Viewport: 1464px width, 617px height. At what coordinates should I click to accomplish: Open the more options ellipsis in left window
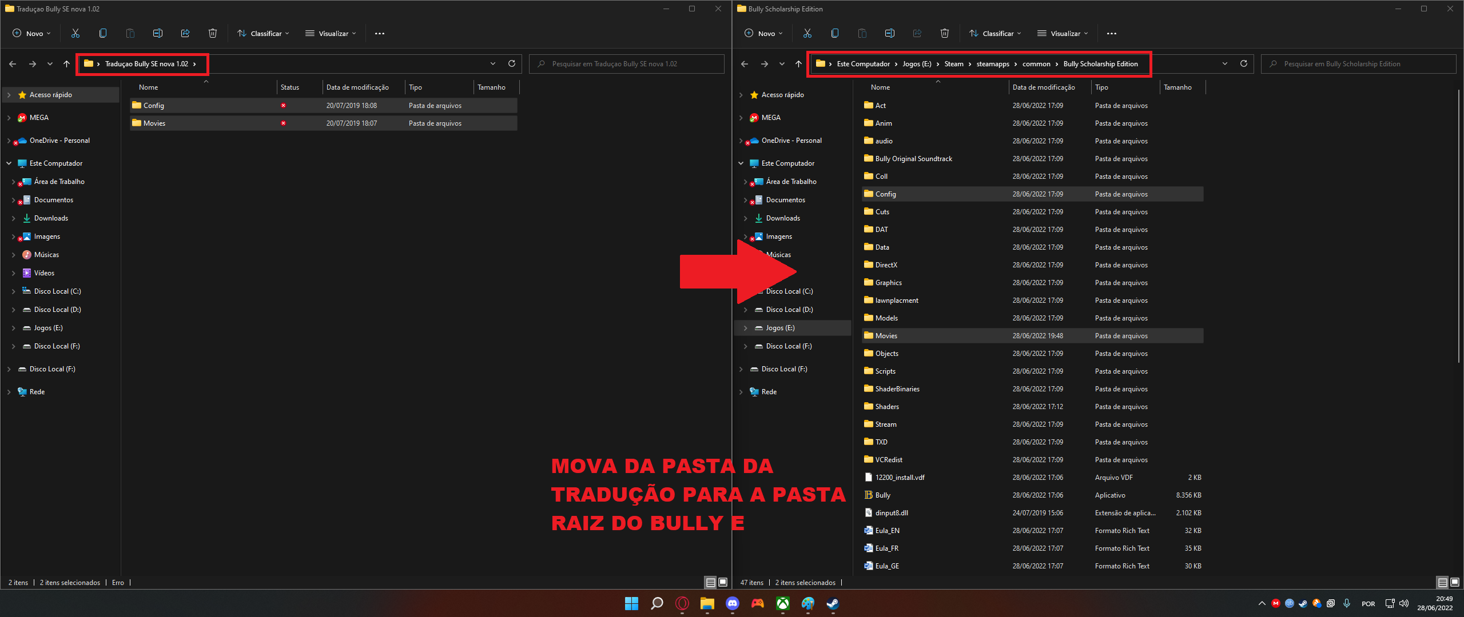pyautogui.click(x=379, y=33)
